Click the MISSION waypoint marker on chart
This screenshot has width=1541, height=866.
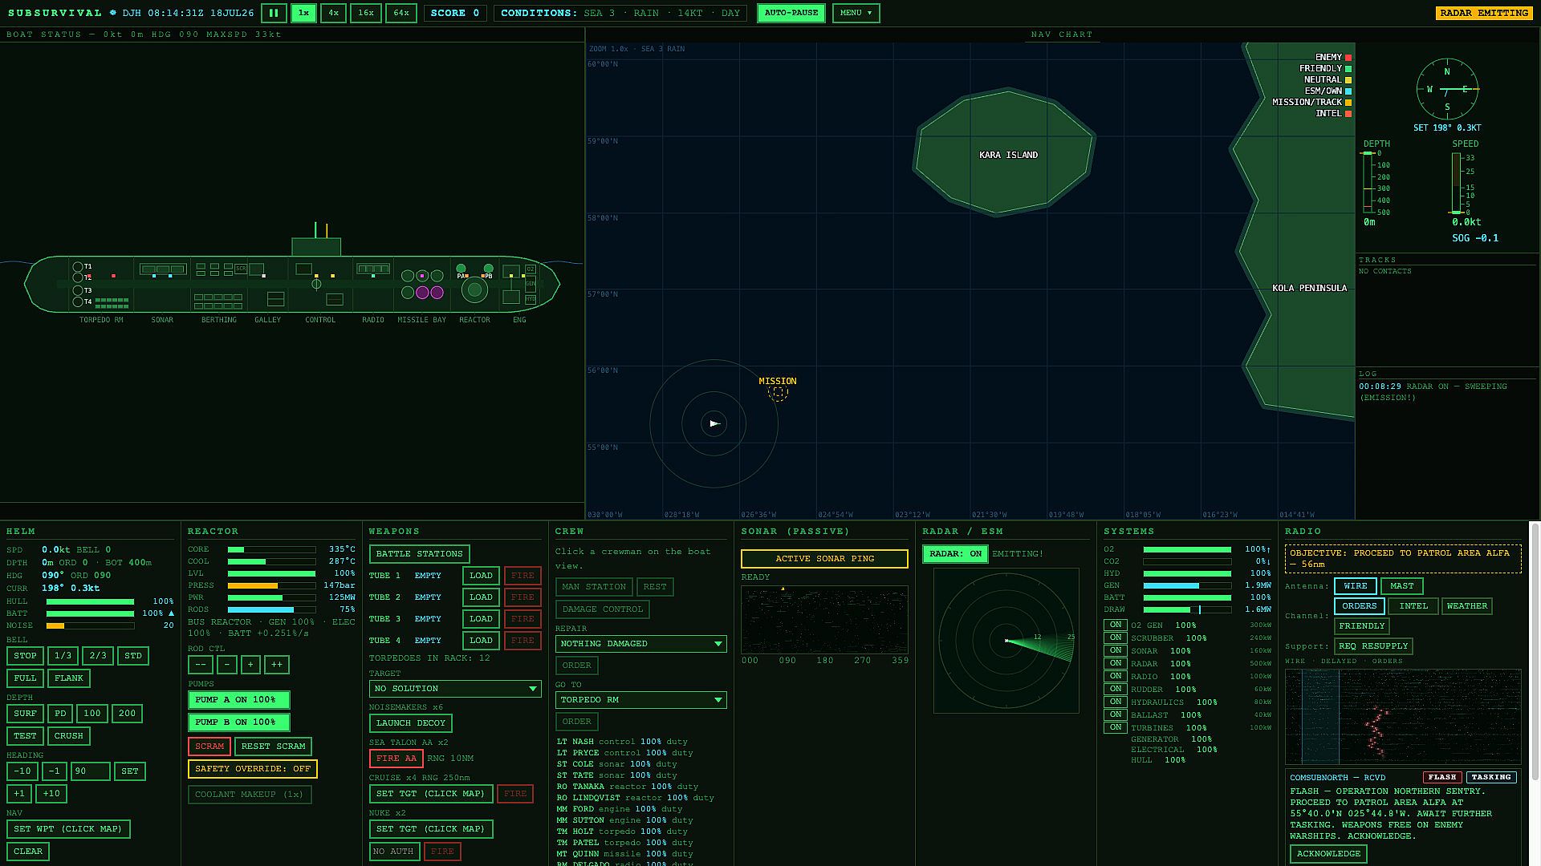pyautogui.click(x=778, y=393)
